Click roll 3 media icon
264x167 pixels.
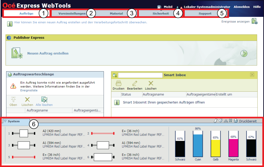click(x=23, y=145)
